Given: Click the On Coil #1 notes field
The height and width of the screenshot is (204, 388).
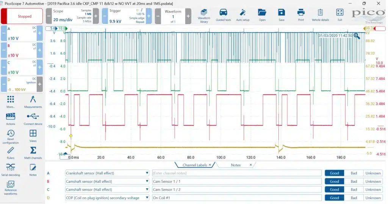Looking at the screenshot, I should click(237, 198).
